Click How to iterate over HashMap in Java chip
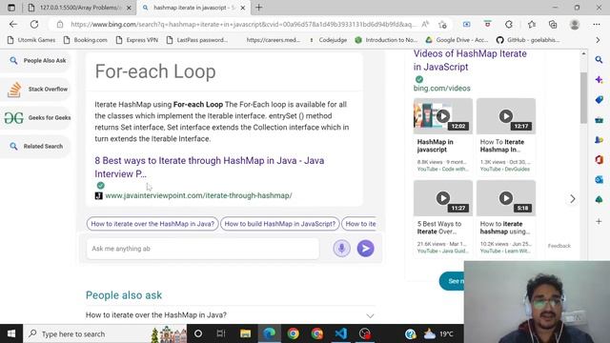610x343 pixels. 152,224
